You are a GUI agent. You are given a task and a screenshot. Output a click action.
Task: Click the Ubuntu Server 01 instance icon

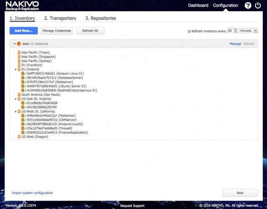tap(23, 86)
